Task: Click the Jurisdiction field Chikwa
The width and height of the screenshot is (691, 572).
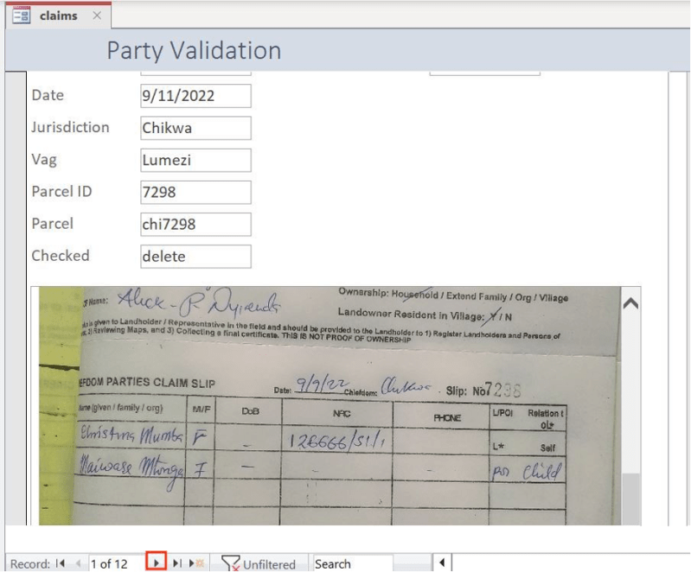Action: [x=195, y=128]
